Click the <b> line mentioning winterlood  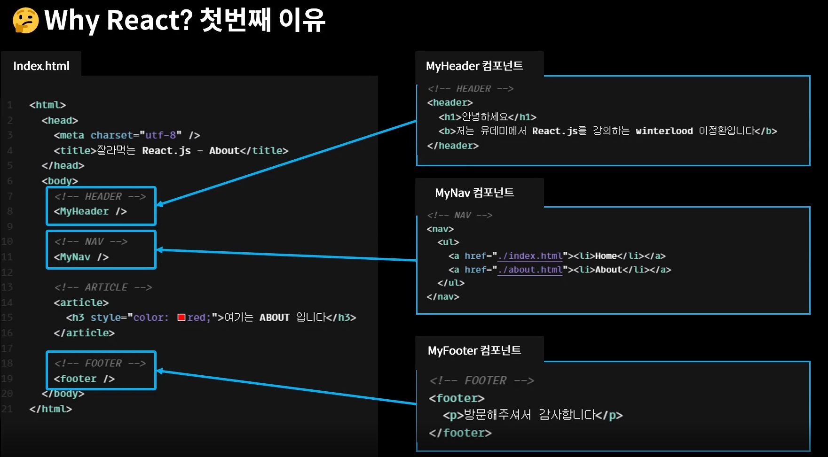[x=608, y=131]
